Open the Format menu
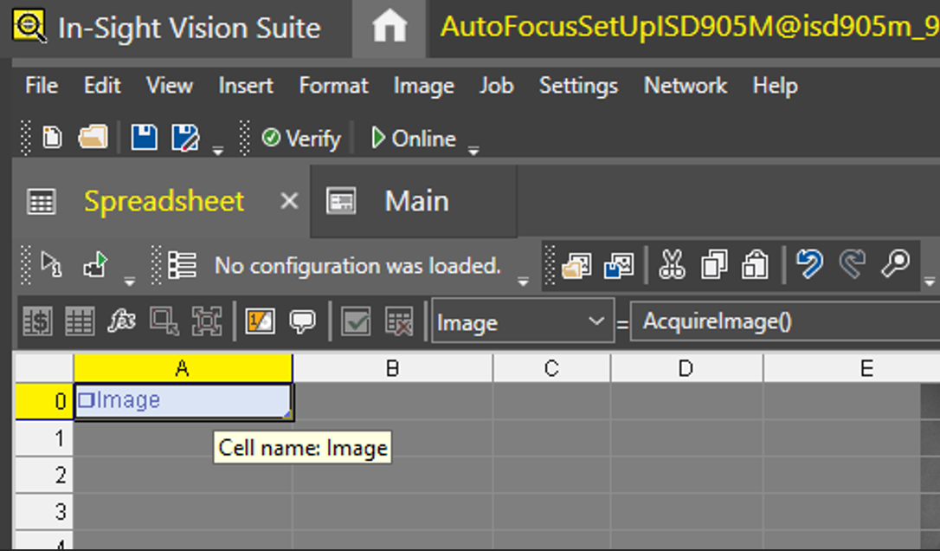The image size is (940, 551). tap(333, 85)
